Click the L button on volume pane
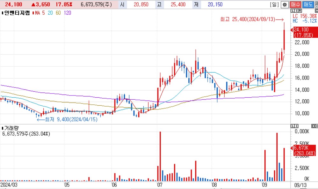This screenshot has width=318, height=189. tap(293, 126)
